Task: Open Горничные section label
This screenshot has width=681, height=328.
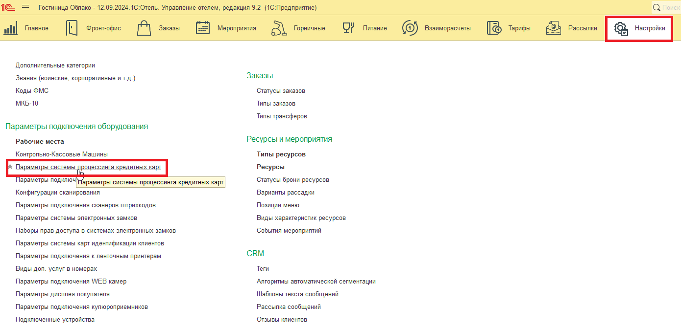Action: pyautogui.click(x=310, y=28)
